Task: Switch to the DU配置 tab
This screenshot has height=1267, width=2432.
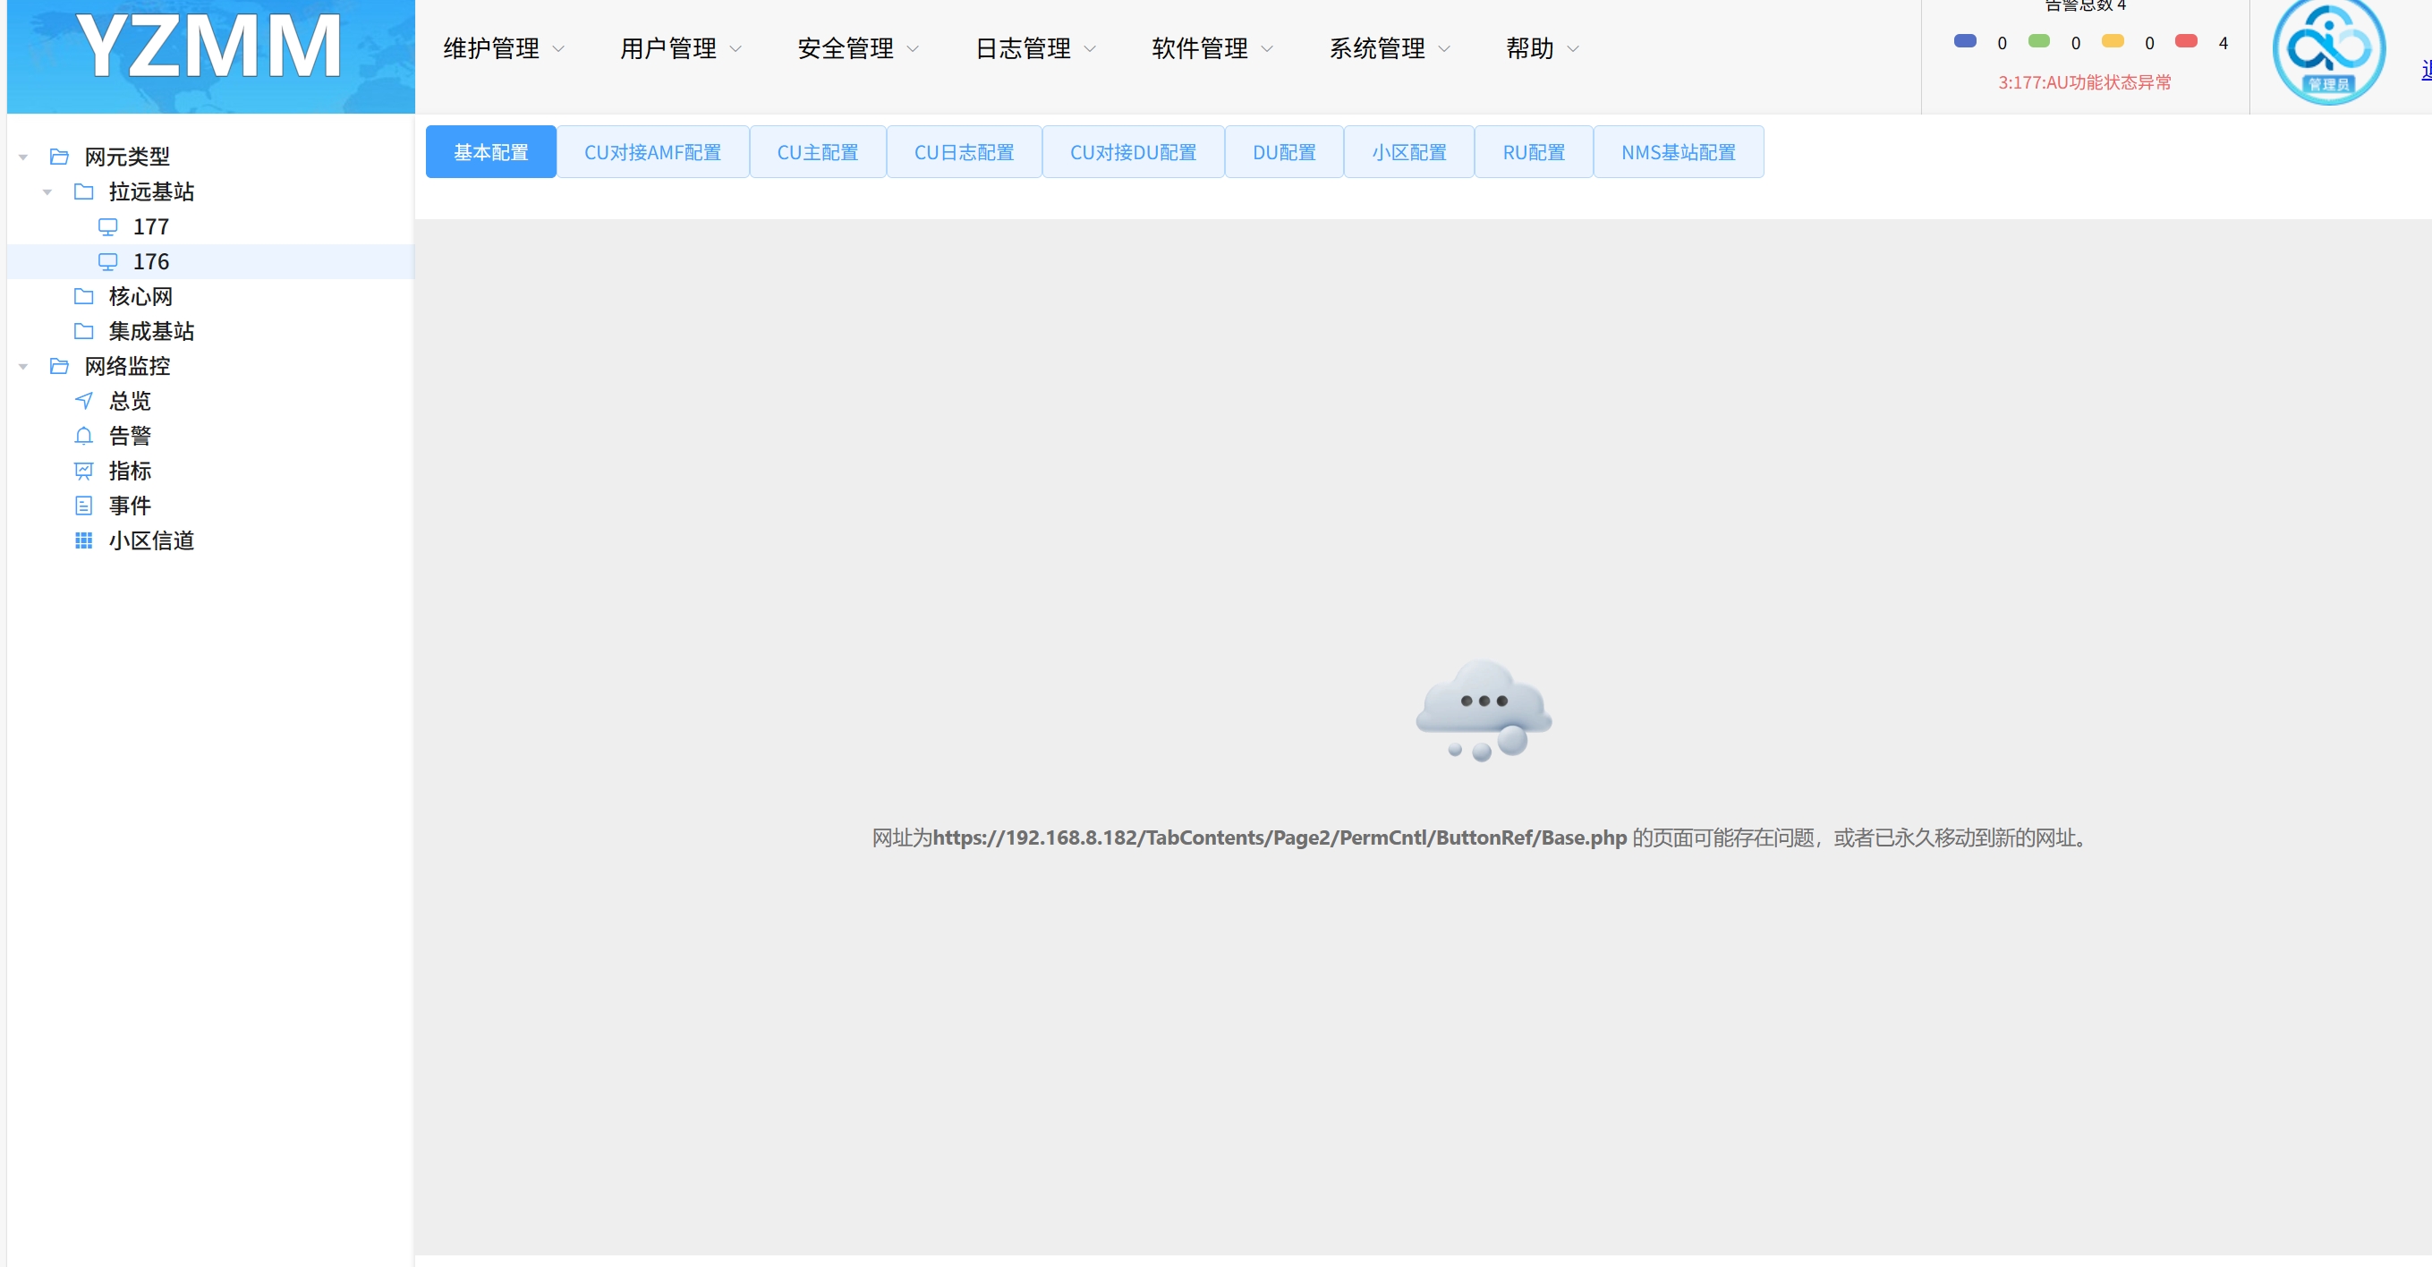Action: coord(1284,152)
